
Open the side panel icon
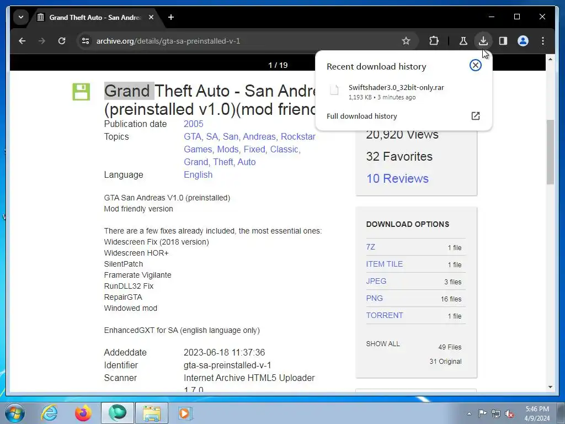pyautogui.click(x=503, y=41)
